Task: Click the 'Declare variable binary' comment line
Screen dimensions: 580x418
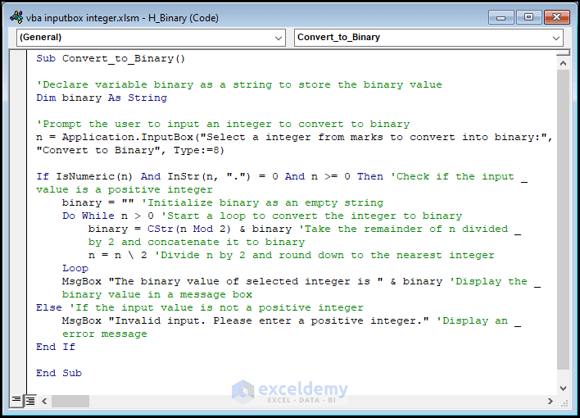Action: point(239,84)
